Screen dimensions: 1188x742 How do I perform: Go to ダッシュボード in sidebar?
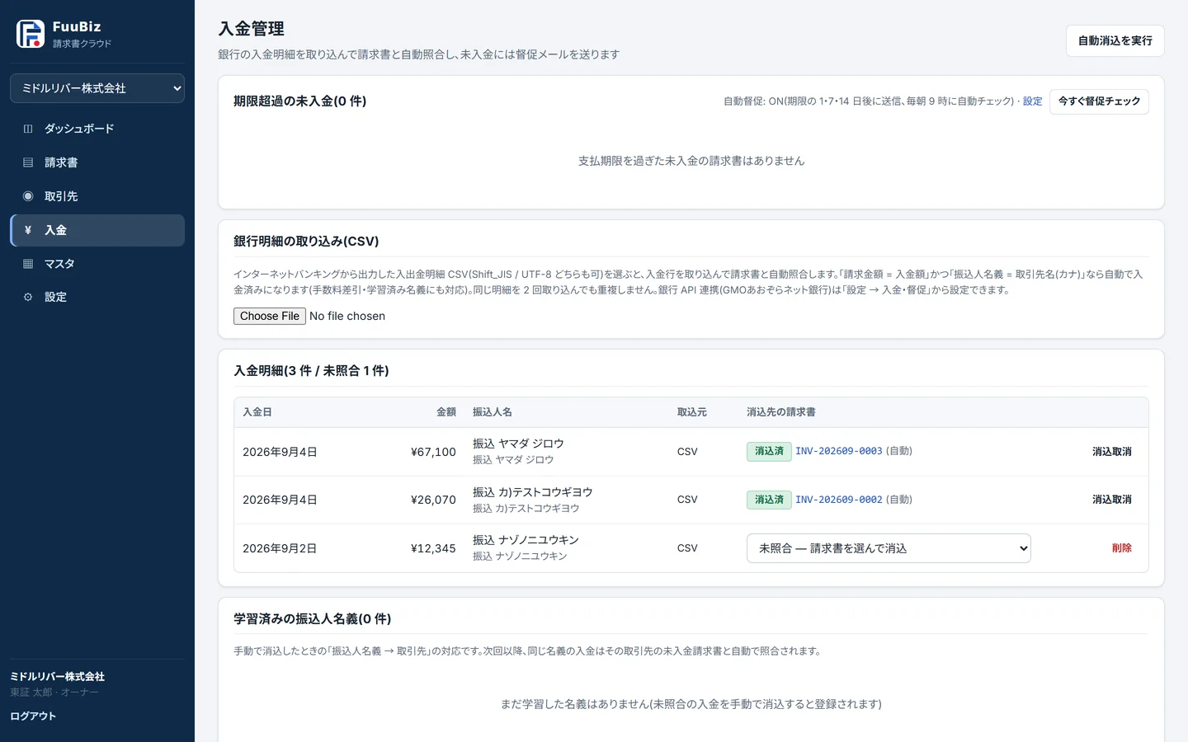pyautogui.click(x=97, y=129)
